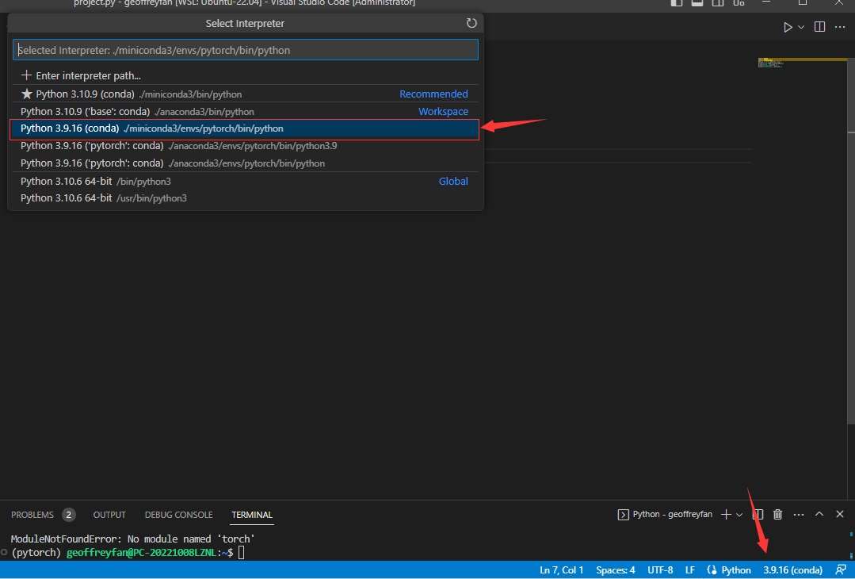Click 3.9.16 (conda) interpreter in status bar
The height and width of the screenshot is (579, 855).
click(x=792, y=570)
